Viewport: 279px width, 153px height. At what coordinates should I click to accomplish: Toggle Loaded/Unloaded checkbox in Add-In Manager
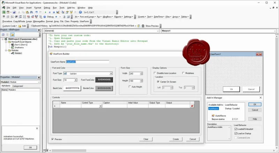[236, 129]
